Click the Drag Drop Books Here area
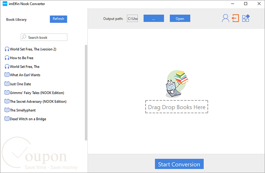This screenshot has width=265, height=173. pos(177,107)
